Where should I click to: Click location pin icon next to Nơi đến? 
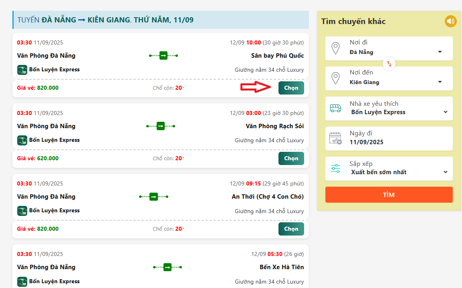tap(335, 78)
